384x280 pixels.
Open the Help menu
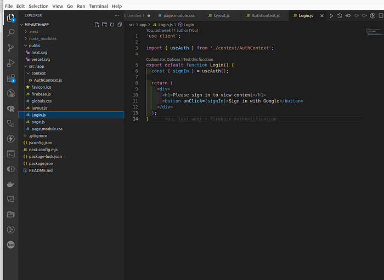coord(116,6)
